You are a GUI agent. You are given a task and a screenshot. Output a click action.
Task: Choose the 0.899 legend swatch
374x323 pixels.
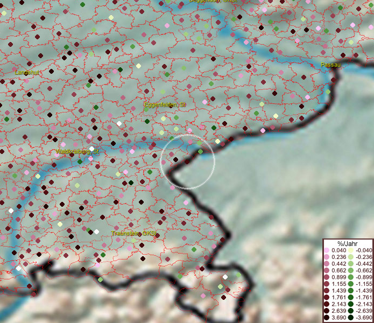click(x=327, y=277)
